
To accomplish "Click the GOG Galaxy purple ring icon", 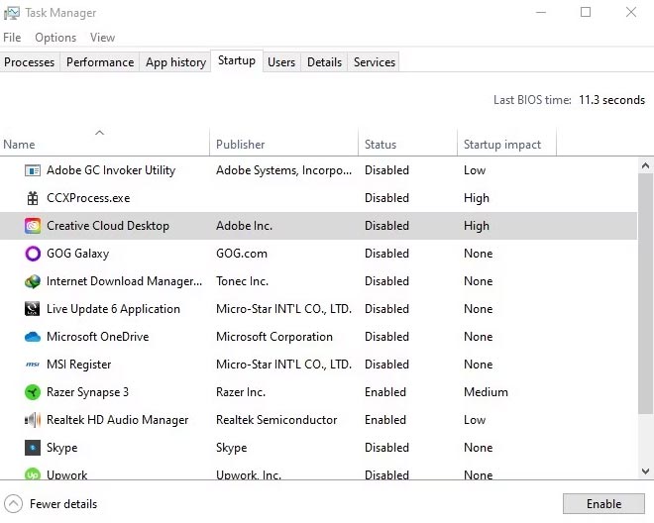I will pos(33,254).
